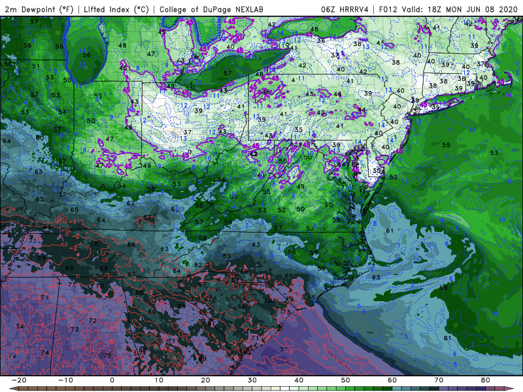Click the "Valid: 18Z MON JUN 08 2020" text

pyautogui.click(x=460, y=9)
